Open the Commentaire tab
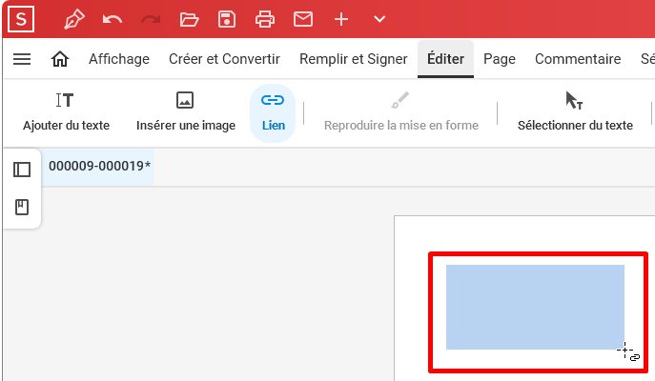 (578, 59)
